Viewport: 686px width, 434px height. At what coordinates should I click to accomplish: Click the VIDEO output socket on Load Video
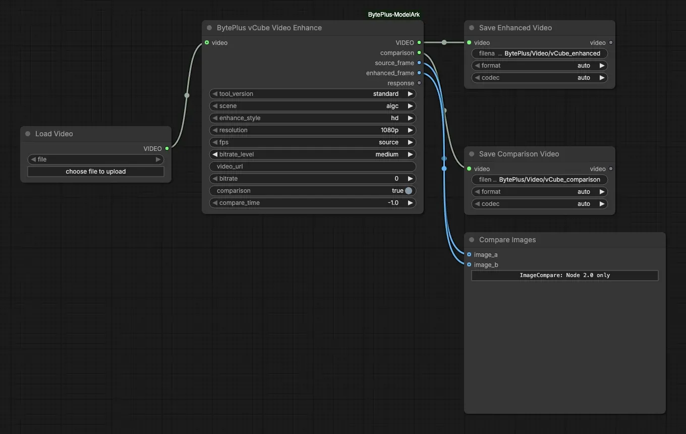[167, 148]
